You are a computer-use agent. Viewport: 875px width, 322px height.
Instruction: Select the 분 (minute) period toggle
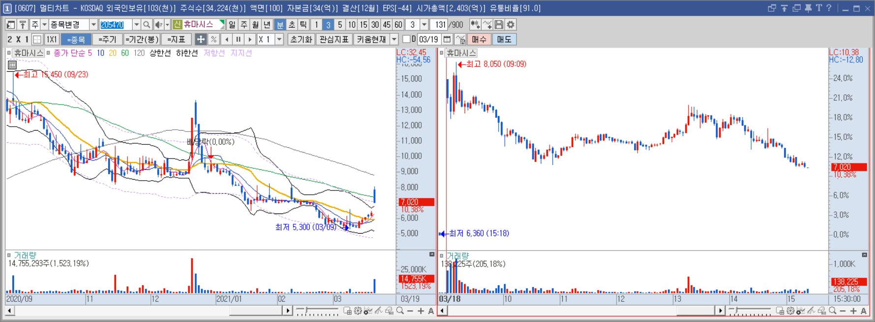click(x=280, y=25)
